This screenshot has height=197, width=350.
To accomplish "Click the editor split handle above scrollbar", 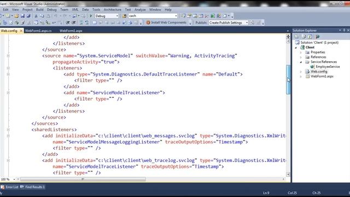I will click(x=288, y=37).
